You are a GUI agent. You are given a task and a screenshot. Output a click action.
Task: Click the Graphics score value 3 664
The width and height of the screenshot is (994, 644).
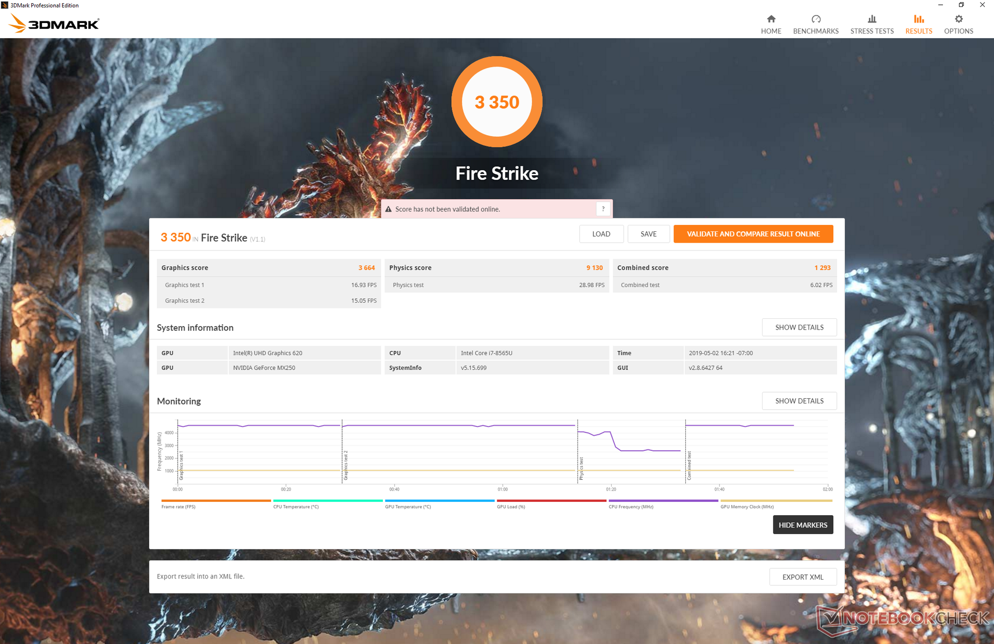coord(367,268)
